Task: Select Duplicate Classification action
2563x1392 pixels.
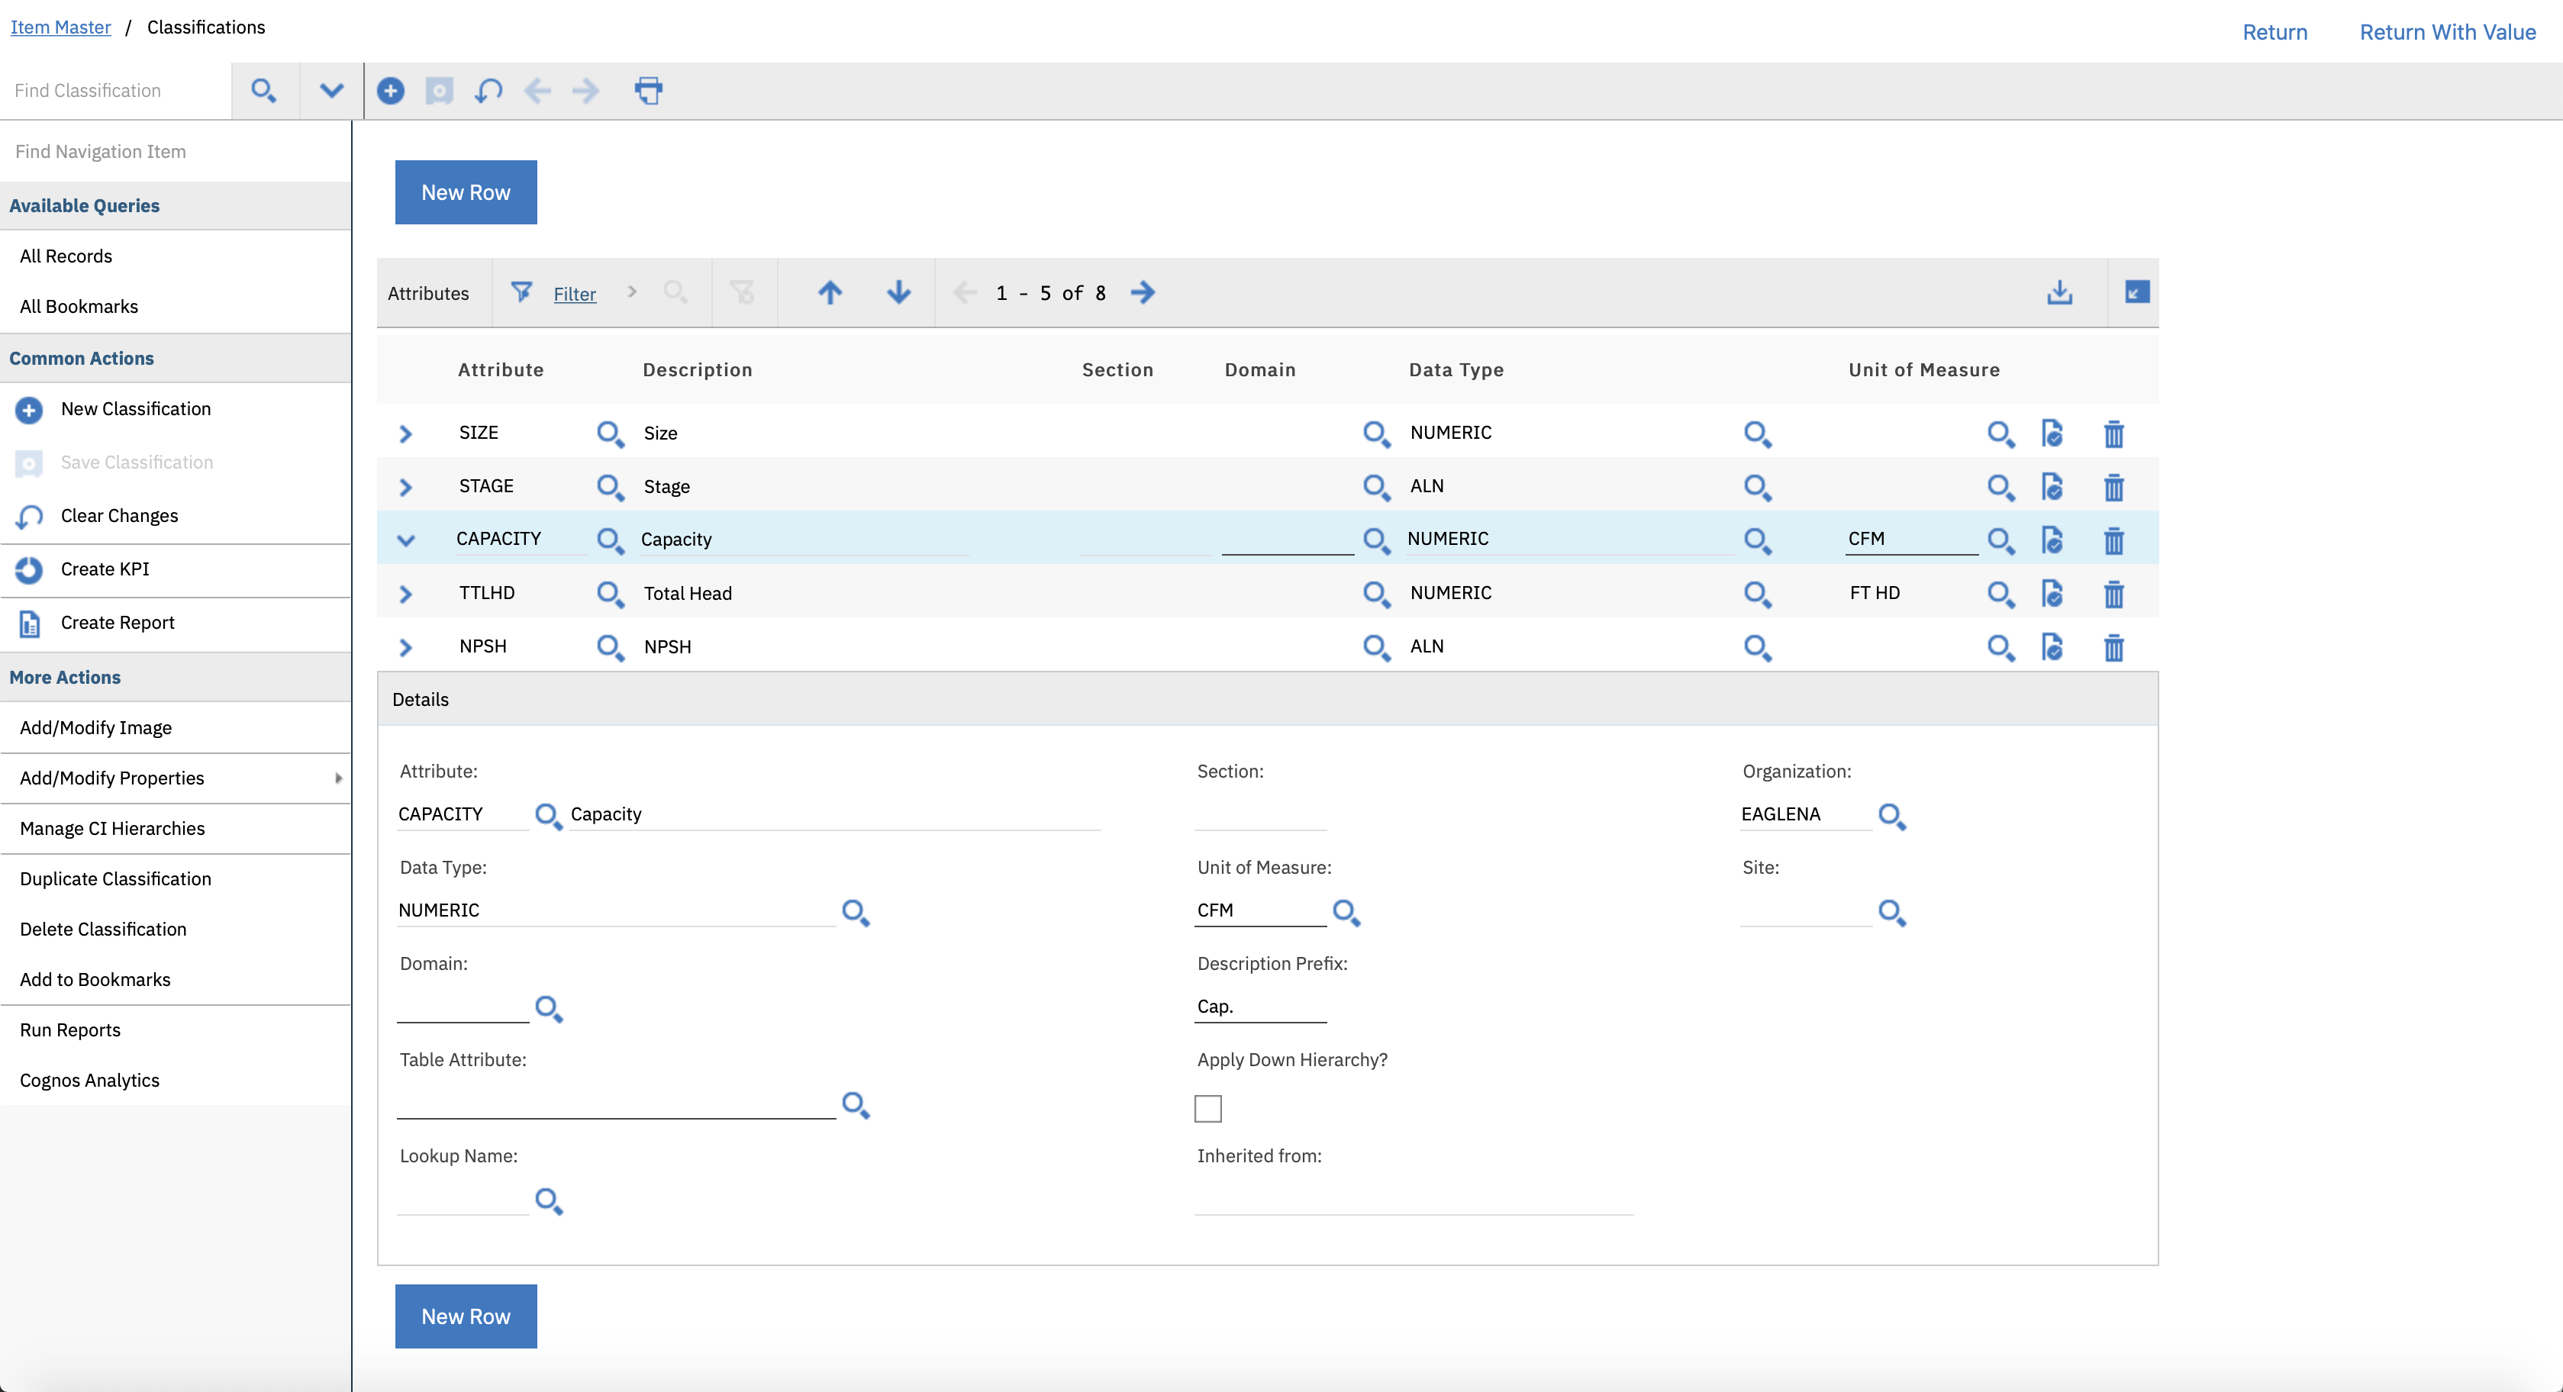Action: point(115,878)
